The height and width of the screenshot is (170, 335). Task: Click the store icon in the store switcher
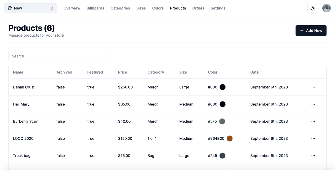pyautogui.click(x=10, y=8)
